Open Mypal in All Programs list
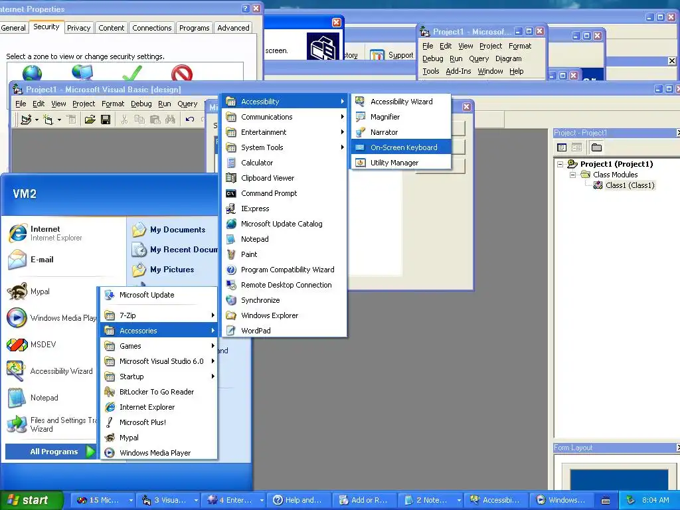Viewport: 680px width, 510px height. (159, 438)
